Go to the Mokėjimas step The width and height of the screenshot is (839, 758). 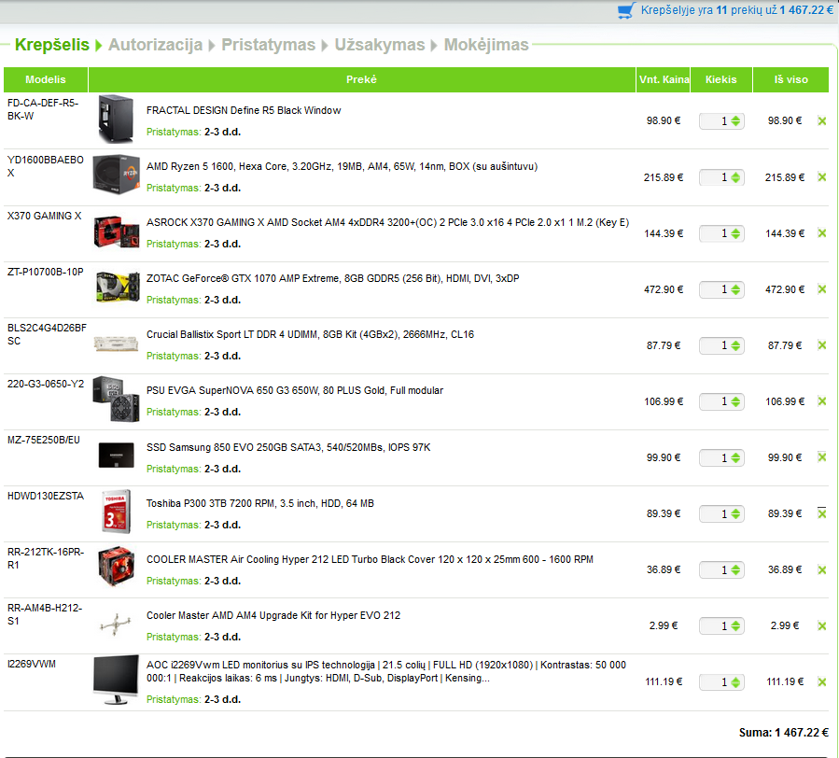[486, 45]
